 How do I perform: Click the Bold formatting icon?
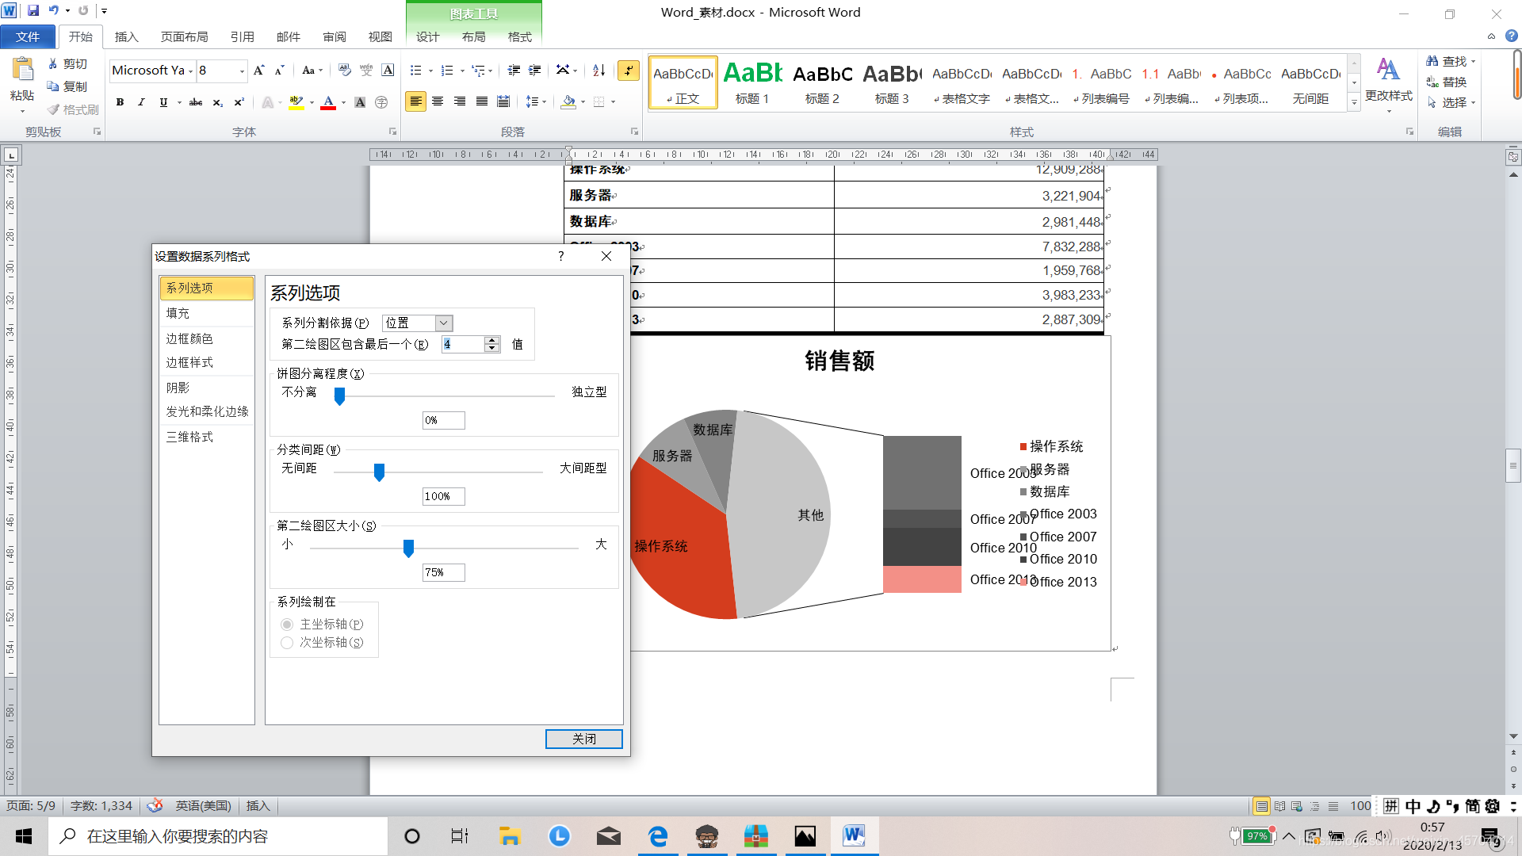[x=120, y=102]
